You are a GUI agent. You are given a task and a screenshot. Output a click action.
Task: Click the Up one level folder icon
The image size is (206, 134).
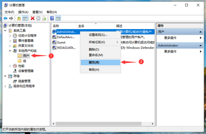(x=19, y=18)
